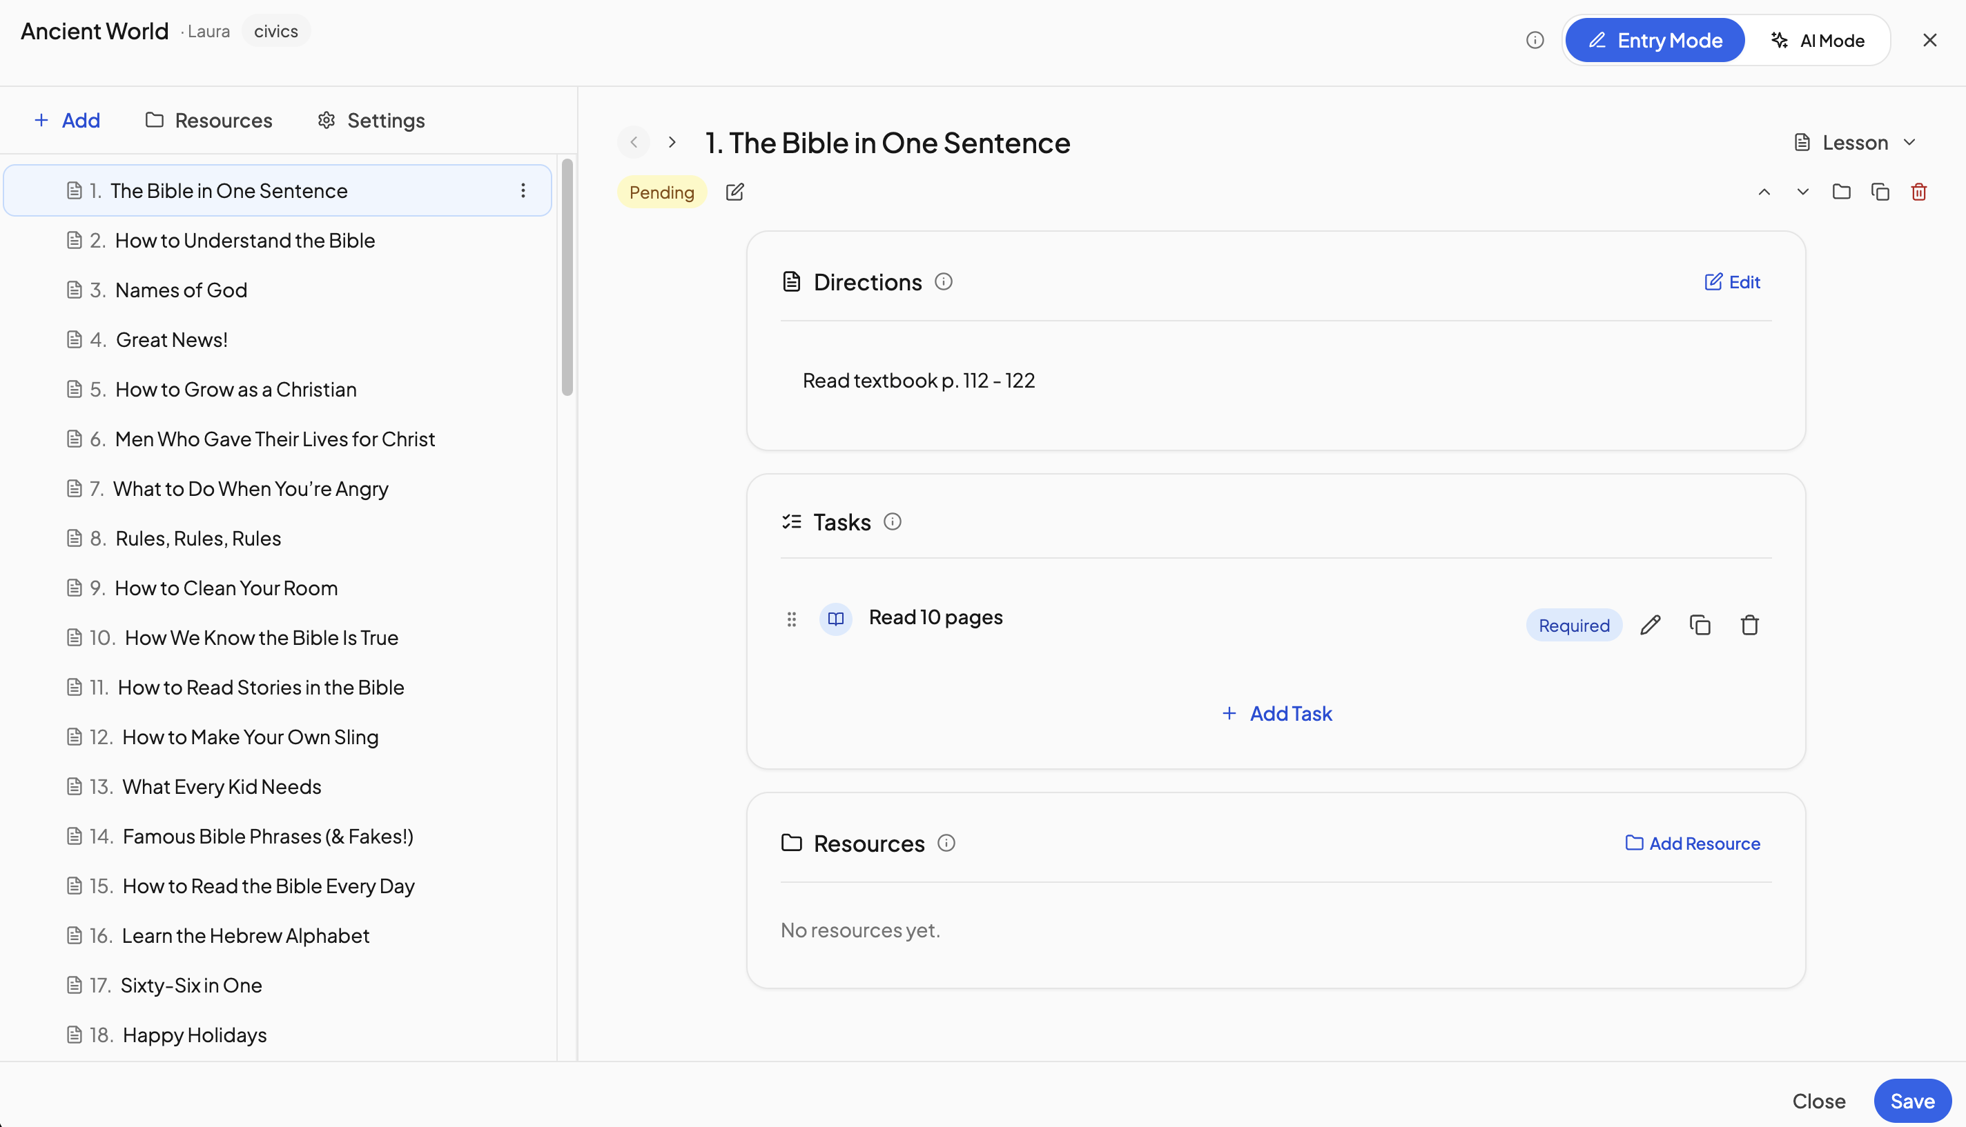Click the Tasks info icon

point(893,521)
